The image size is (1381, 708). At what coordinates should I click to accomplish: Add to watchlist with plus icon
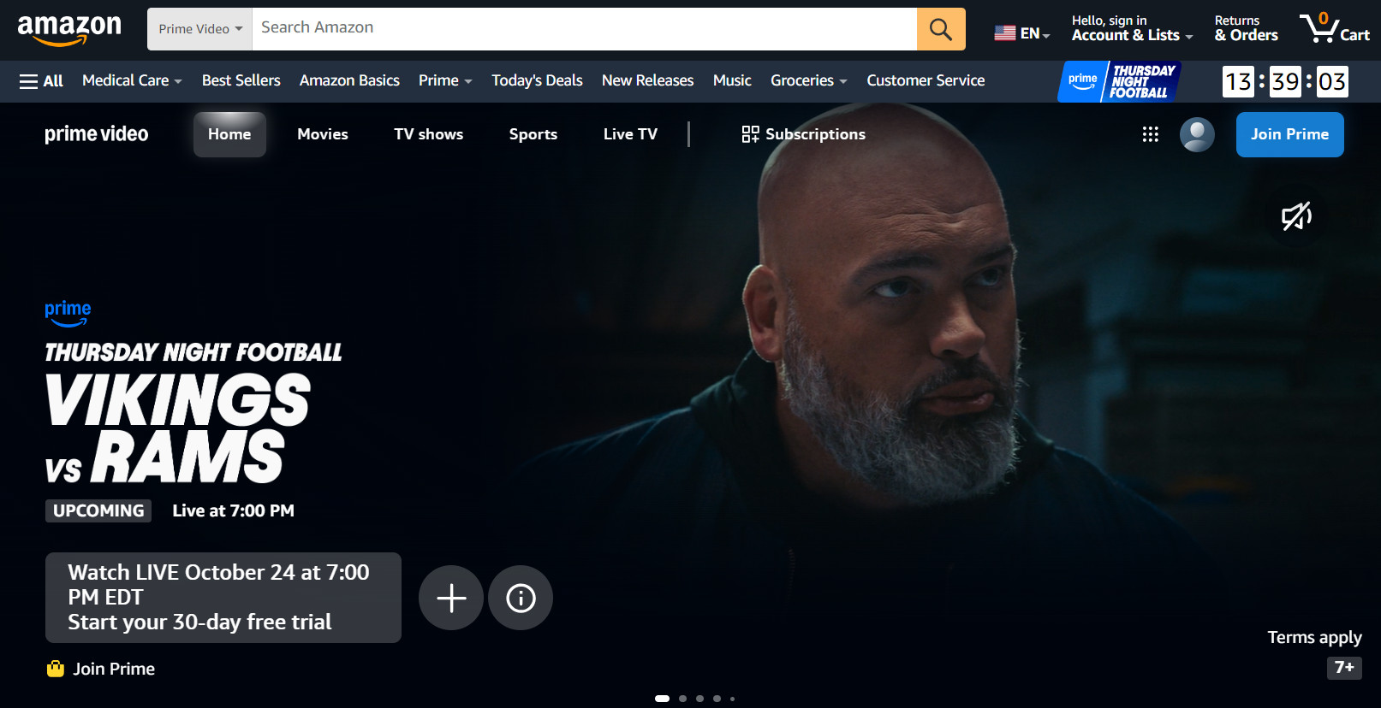(451, 598)
